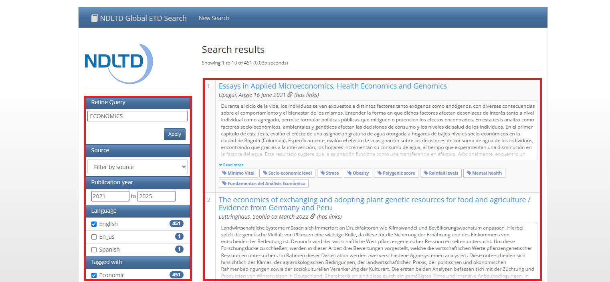Uncheck the Economic tag checkbox
This screenshot has height=282, width=610.
tap(94, 275)
